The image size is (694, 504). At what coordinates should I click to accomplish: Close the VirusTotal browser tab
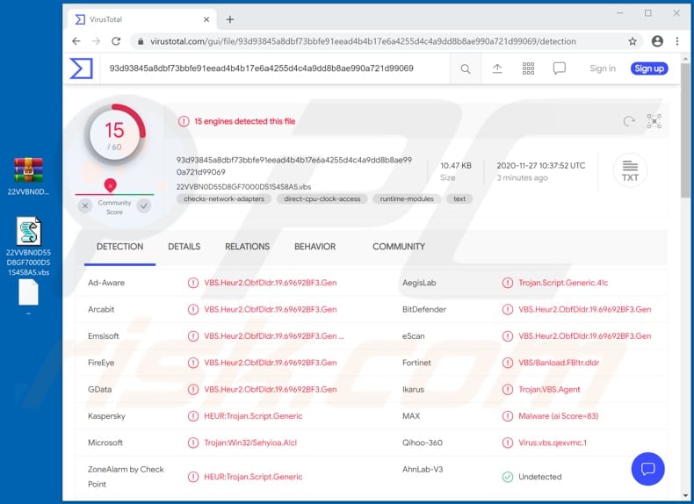coord(206,19)
